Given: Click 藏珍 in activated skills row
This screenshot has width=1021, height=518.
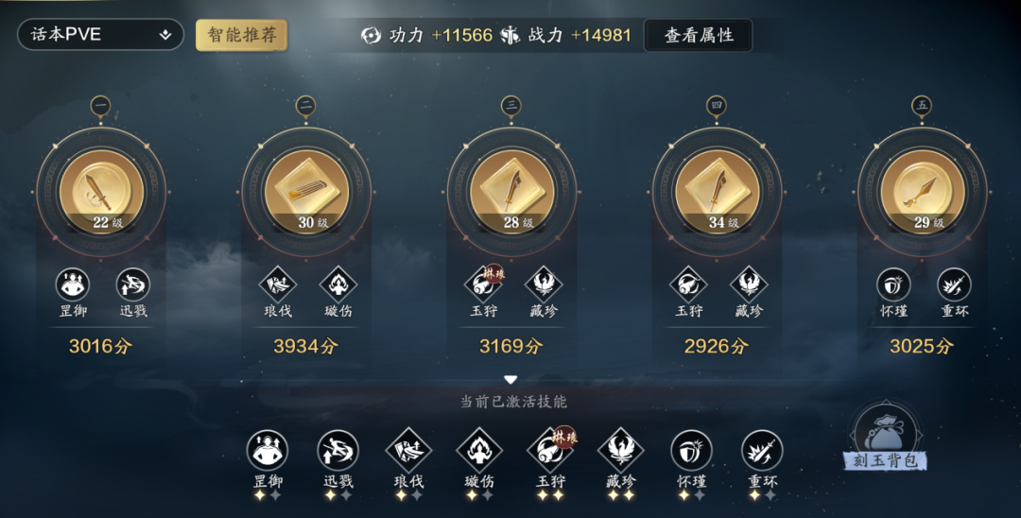Looking at the screenshot, I should 620,450.
